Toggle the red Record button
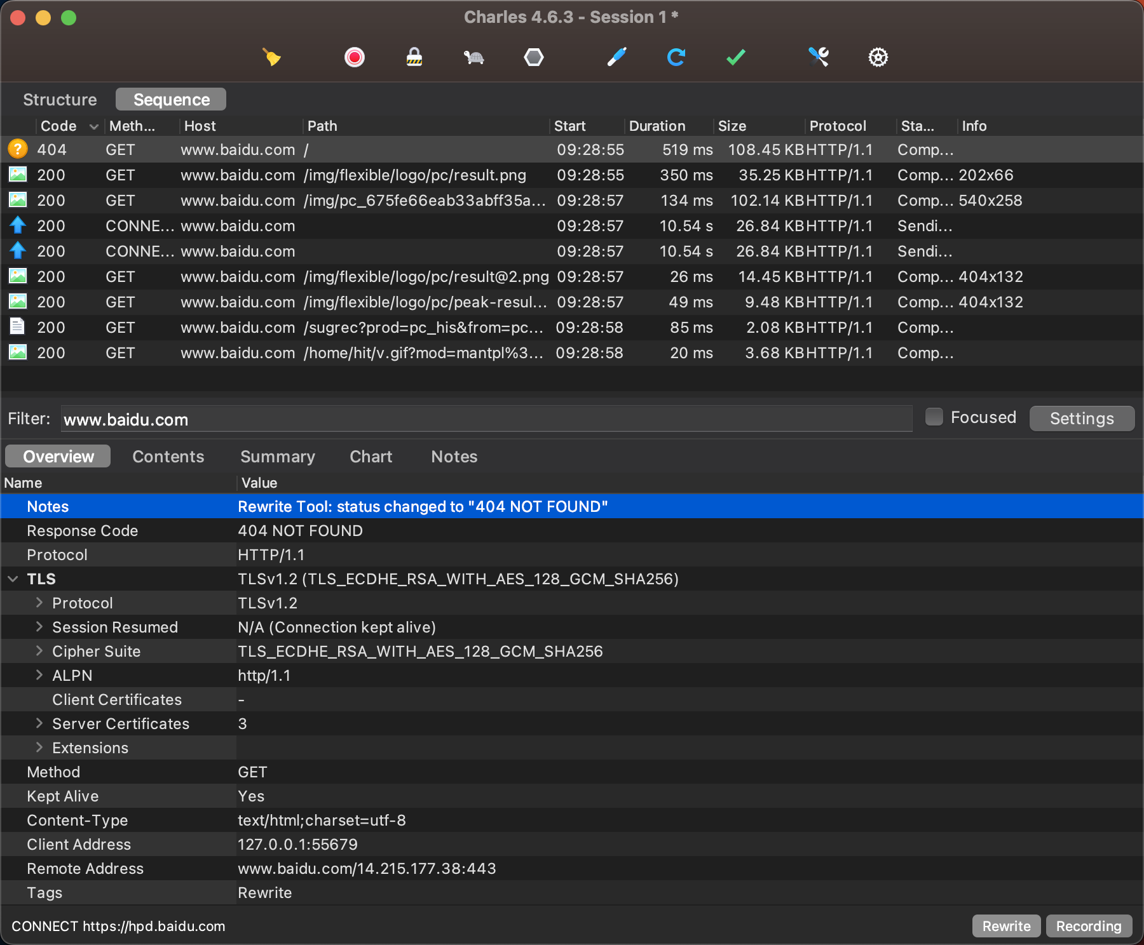This screenshot has width=1144, height=945. click(354, 57)
